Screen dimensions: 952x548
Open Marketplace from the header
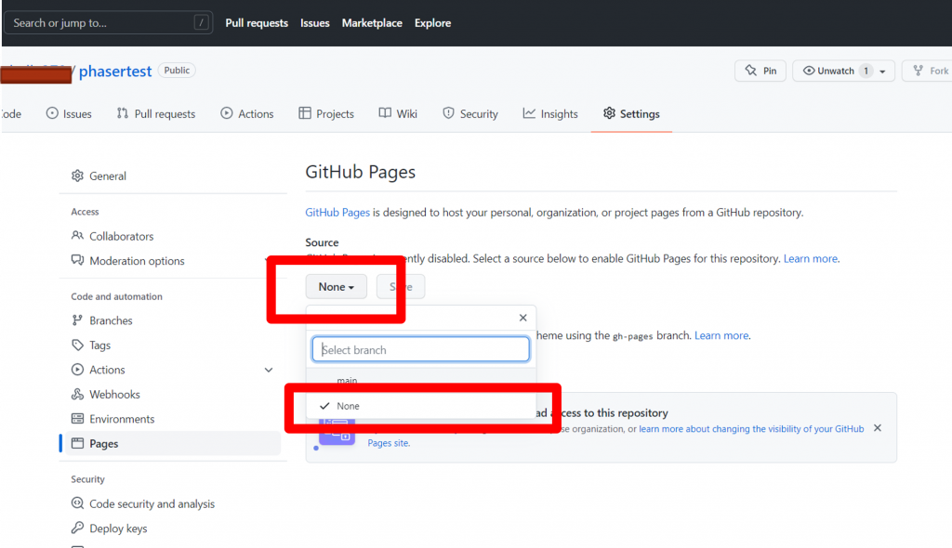point(372,23)
